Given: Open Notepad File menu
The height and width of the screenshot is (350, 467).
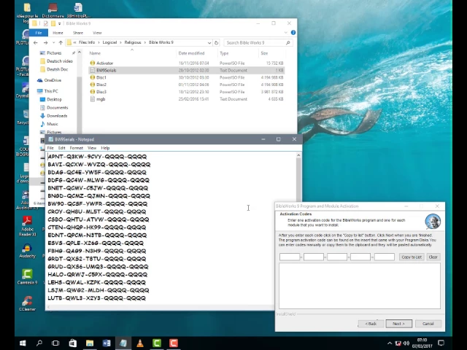Looking at the screenshot, I should (x=50, y=148).
